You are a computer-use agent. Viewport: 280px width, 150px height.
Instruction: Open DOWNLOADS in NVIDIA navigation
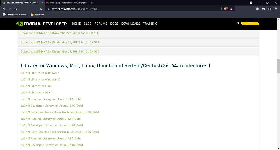coord(130,24)
